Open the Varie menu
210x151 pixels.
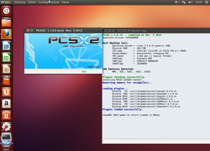tap(65, 2)
